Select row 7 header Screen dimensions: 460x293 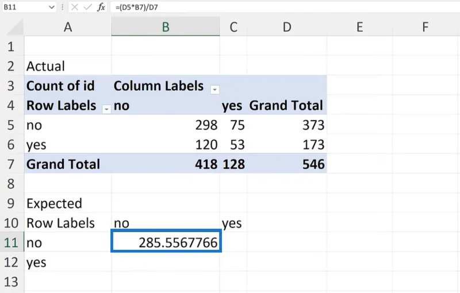click(x=11, y=164)
